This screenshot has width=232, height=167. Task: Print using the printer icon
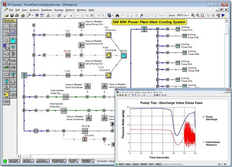17,15
